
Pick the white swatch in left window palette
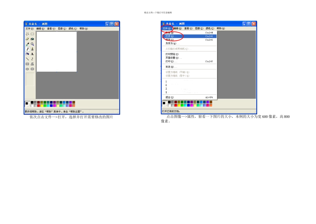pos(32,105)
